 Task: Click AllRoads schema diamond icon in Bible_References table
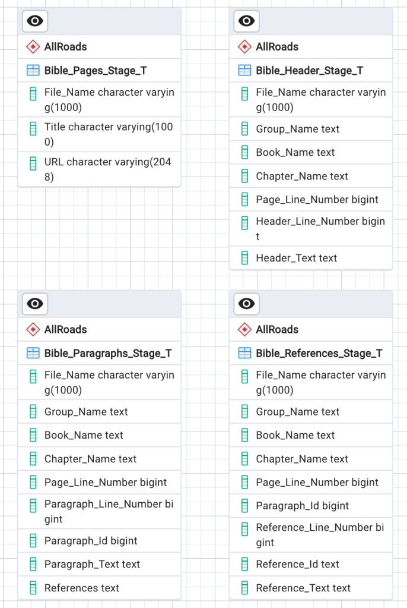[x=244, y=330]
